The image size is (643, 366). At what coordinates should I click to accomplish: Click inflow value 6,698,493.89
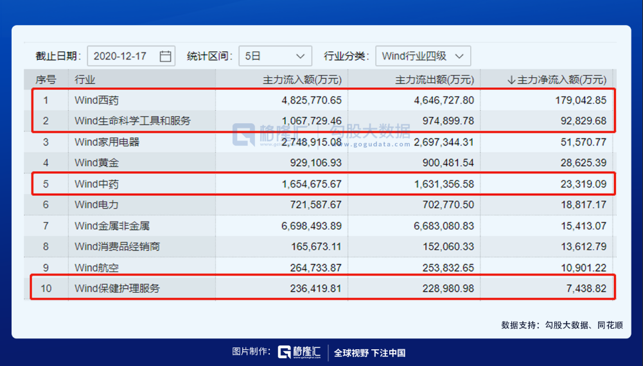[312, 226]
